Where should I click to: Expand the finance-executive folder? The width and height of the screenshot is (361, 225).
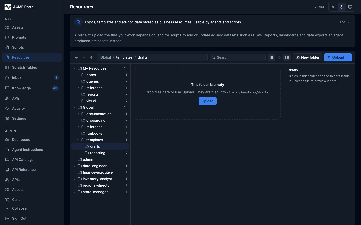coord(75,172)
